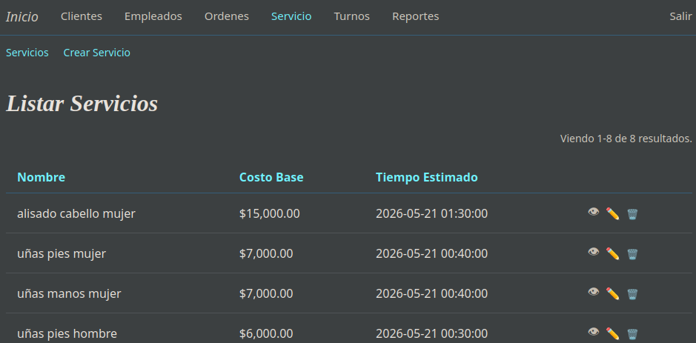Open the Empleados menu

click(153, 16)
